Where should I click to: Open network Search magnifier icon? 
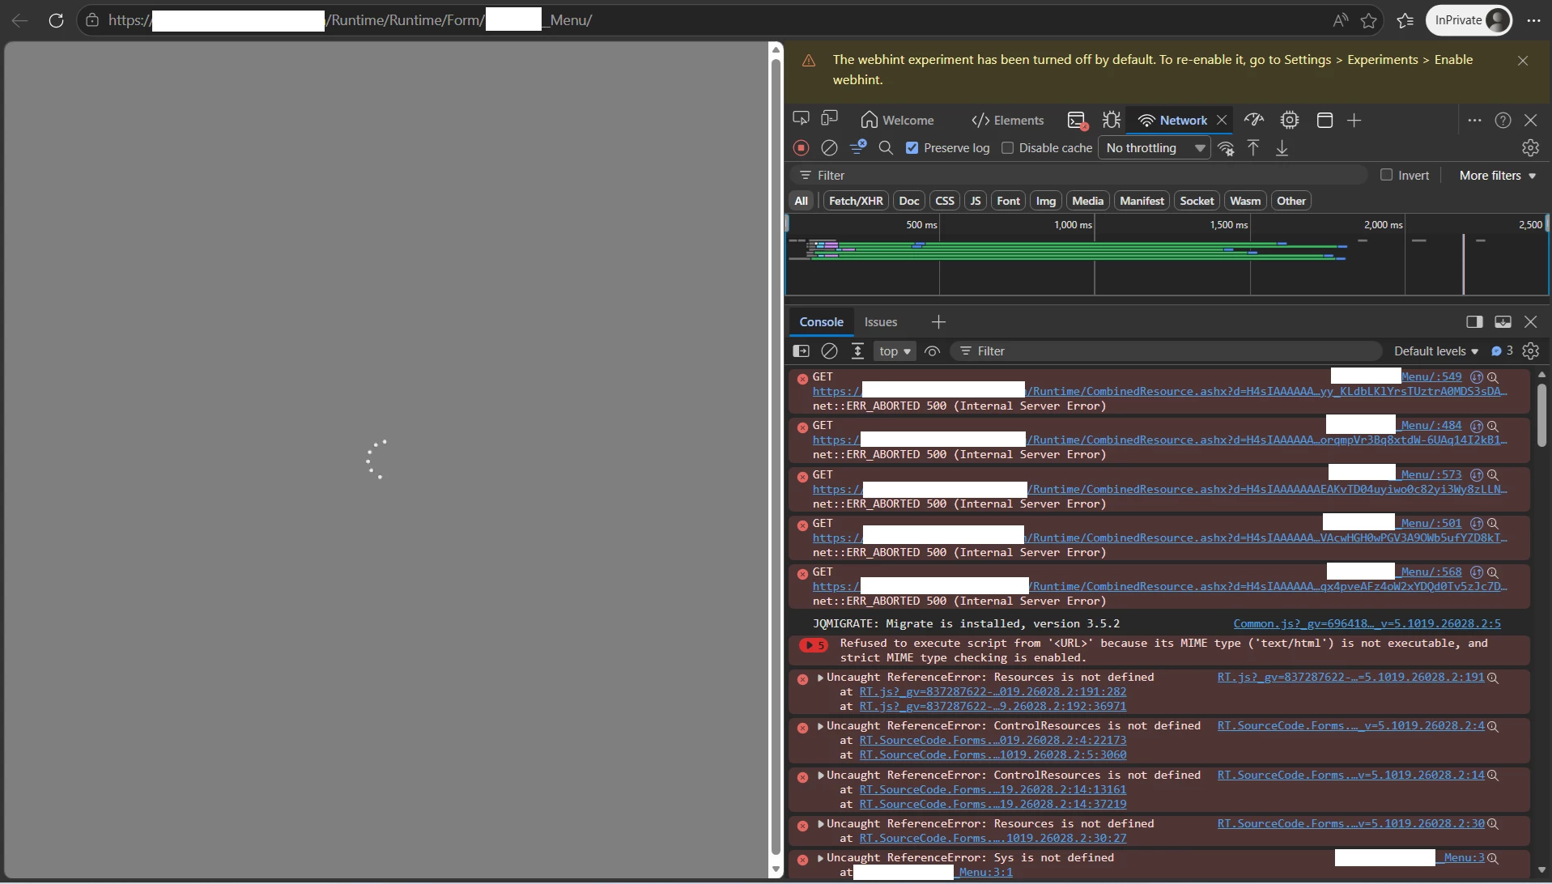pos(886,147)
